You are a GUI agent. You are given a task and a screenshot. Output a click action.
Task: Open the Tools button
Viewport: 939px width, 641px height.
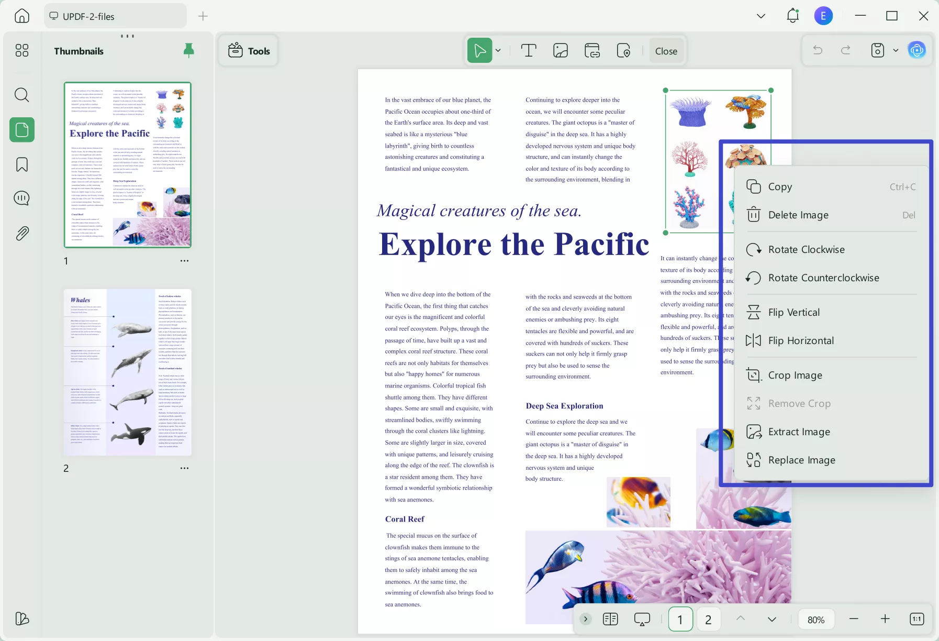[x=249, y=51]
